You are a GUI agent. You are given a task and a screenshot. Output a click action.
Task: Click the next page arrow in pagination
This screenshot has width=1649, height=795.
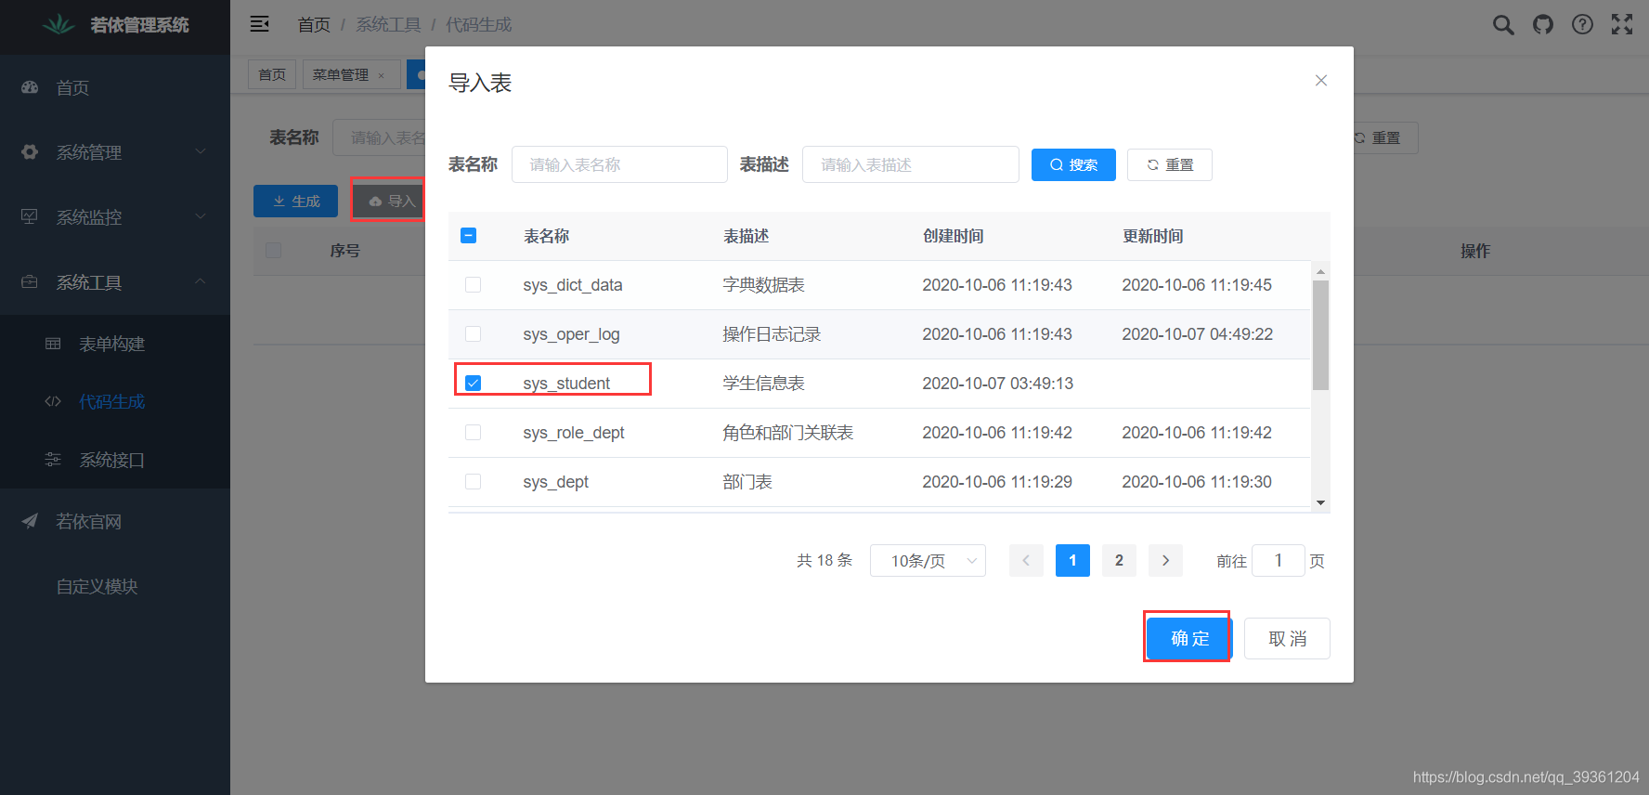tap(1165, 560)
